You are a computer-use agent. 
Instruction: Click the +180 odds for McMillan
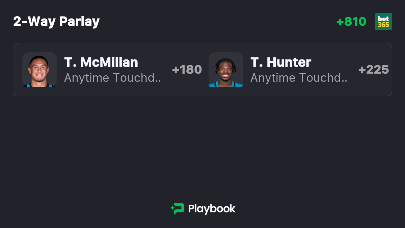point(187,70)
